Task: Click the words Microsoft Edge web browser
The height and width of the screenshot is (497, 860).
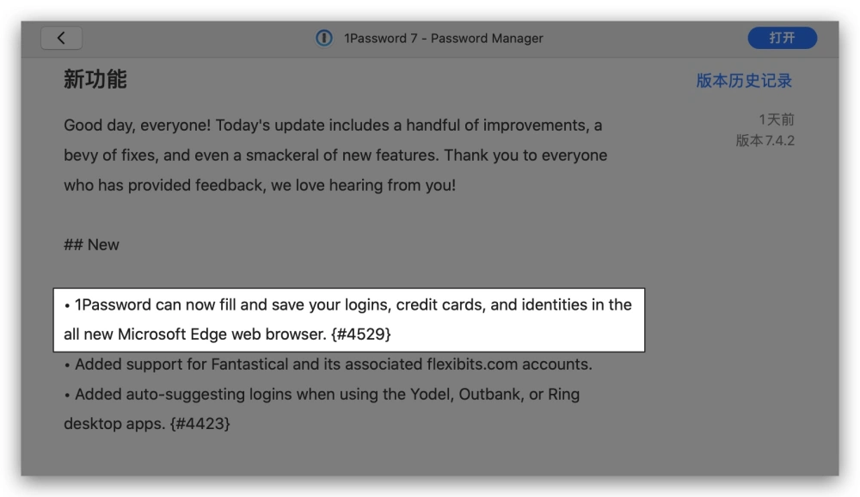Action: point(222,334)
